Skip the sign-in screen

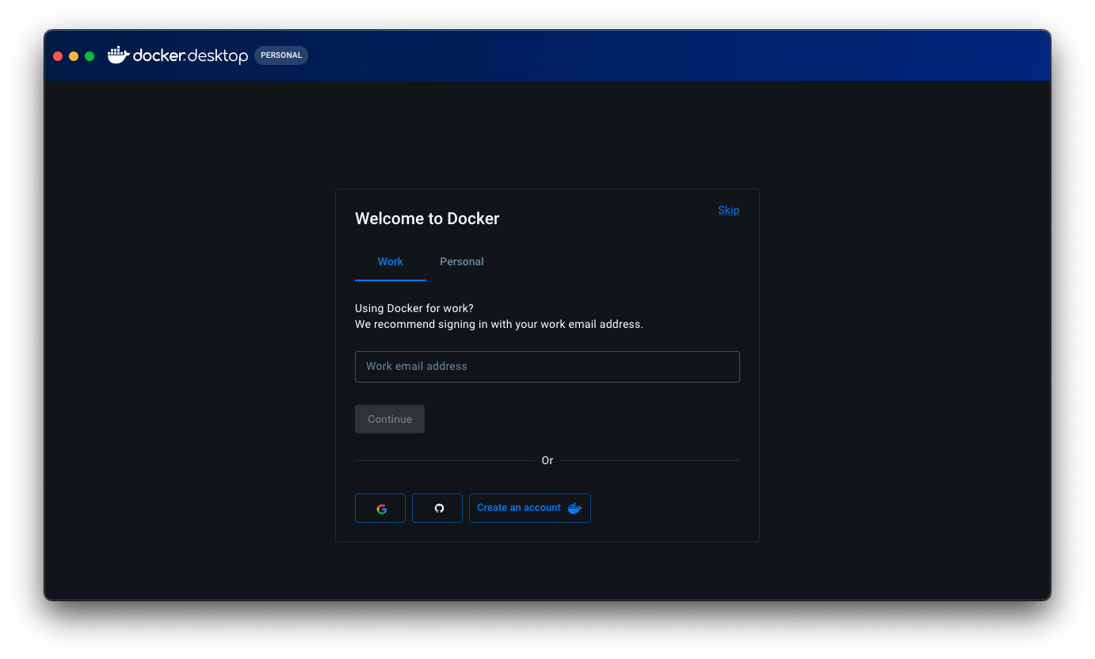(x=728, y=210)
